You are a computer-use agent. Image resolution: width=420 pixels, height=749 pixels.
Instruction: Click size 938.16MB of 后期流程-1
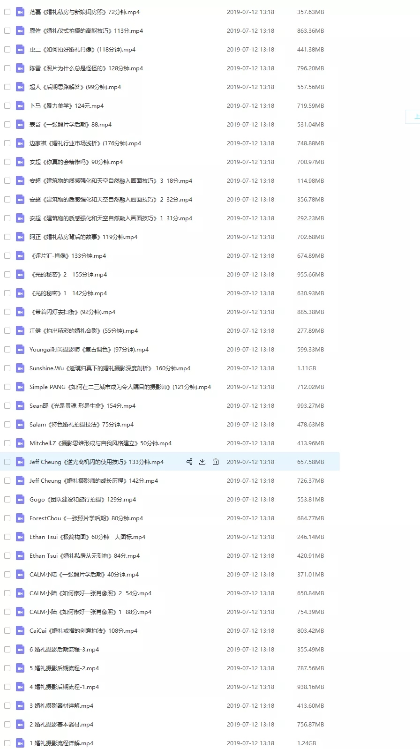[310, 687]
